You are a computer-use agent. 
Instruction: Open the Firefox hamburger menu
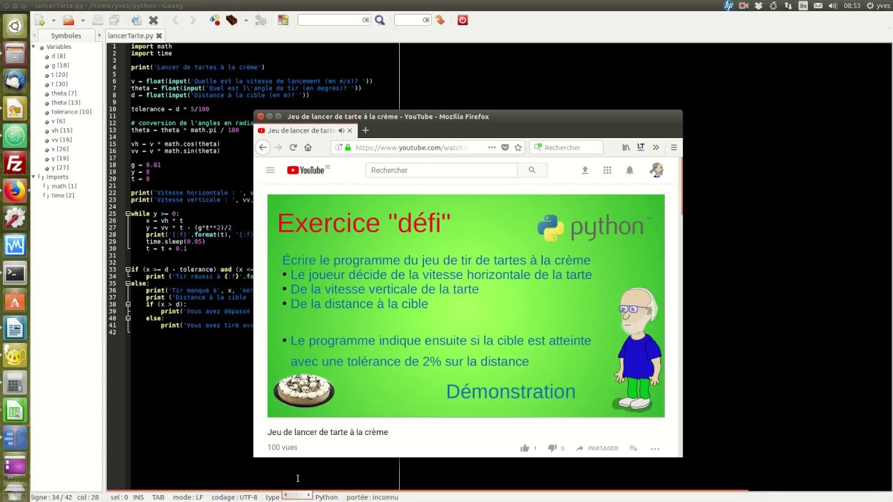tap(673, 147)
